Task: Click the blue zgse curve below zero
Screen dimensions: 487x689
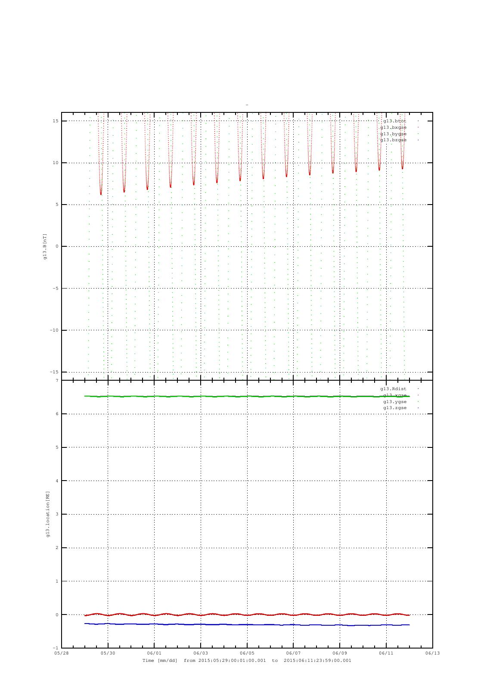Action: coord(247,624)
